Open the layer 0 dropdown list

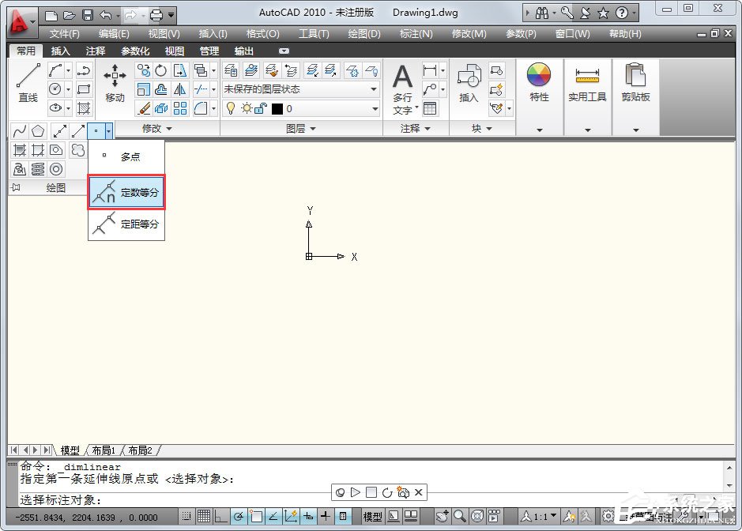[374, 109]
